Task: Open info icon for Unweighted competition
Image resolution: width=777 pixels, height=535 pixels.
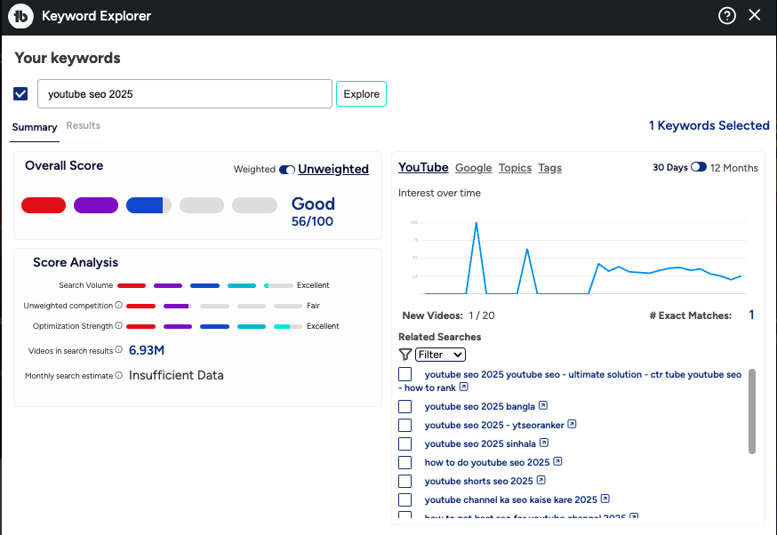Action: click(x=118, y=305)
